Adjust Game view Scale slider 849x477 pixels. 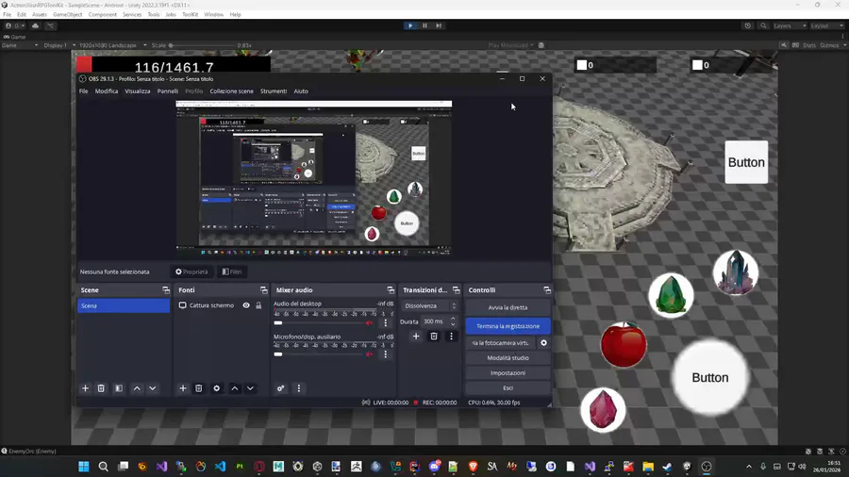point(202,45)
